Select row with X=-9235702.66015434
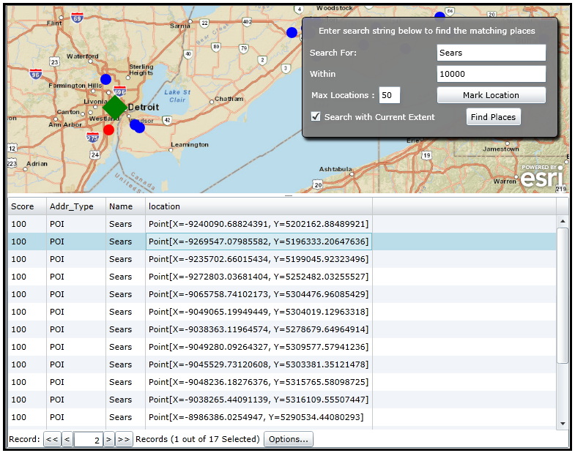 282,259
